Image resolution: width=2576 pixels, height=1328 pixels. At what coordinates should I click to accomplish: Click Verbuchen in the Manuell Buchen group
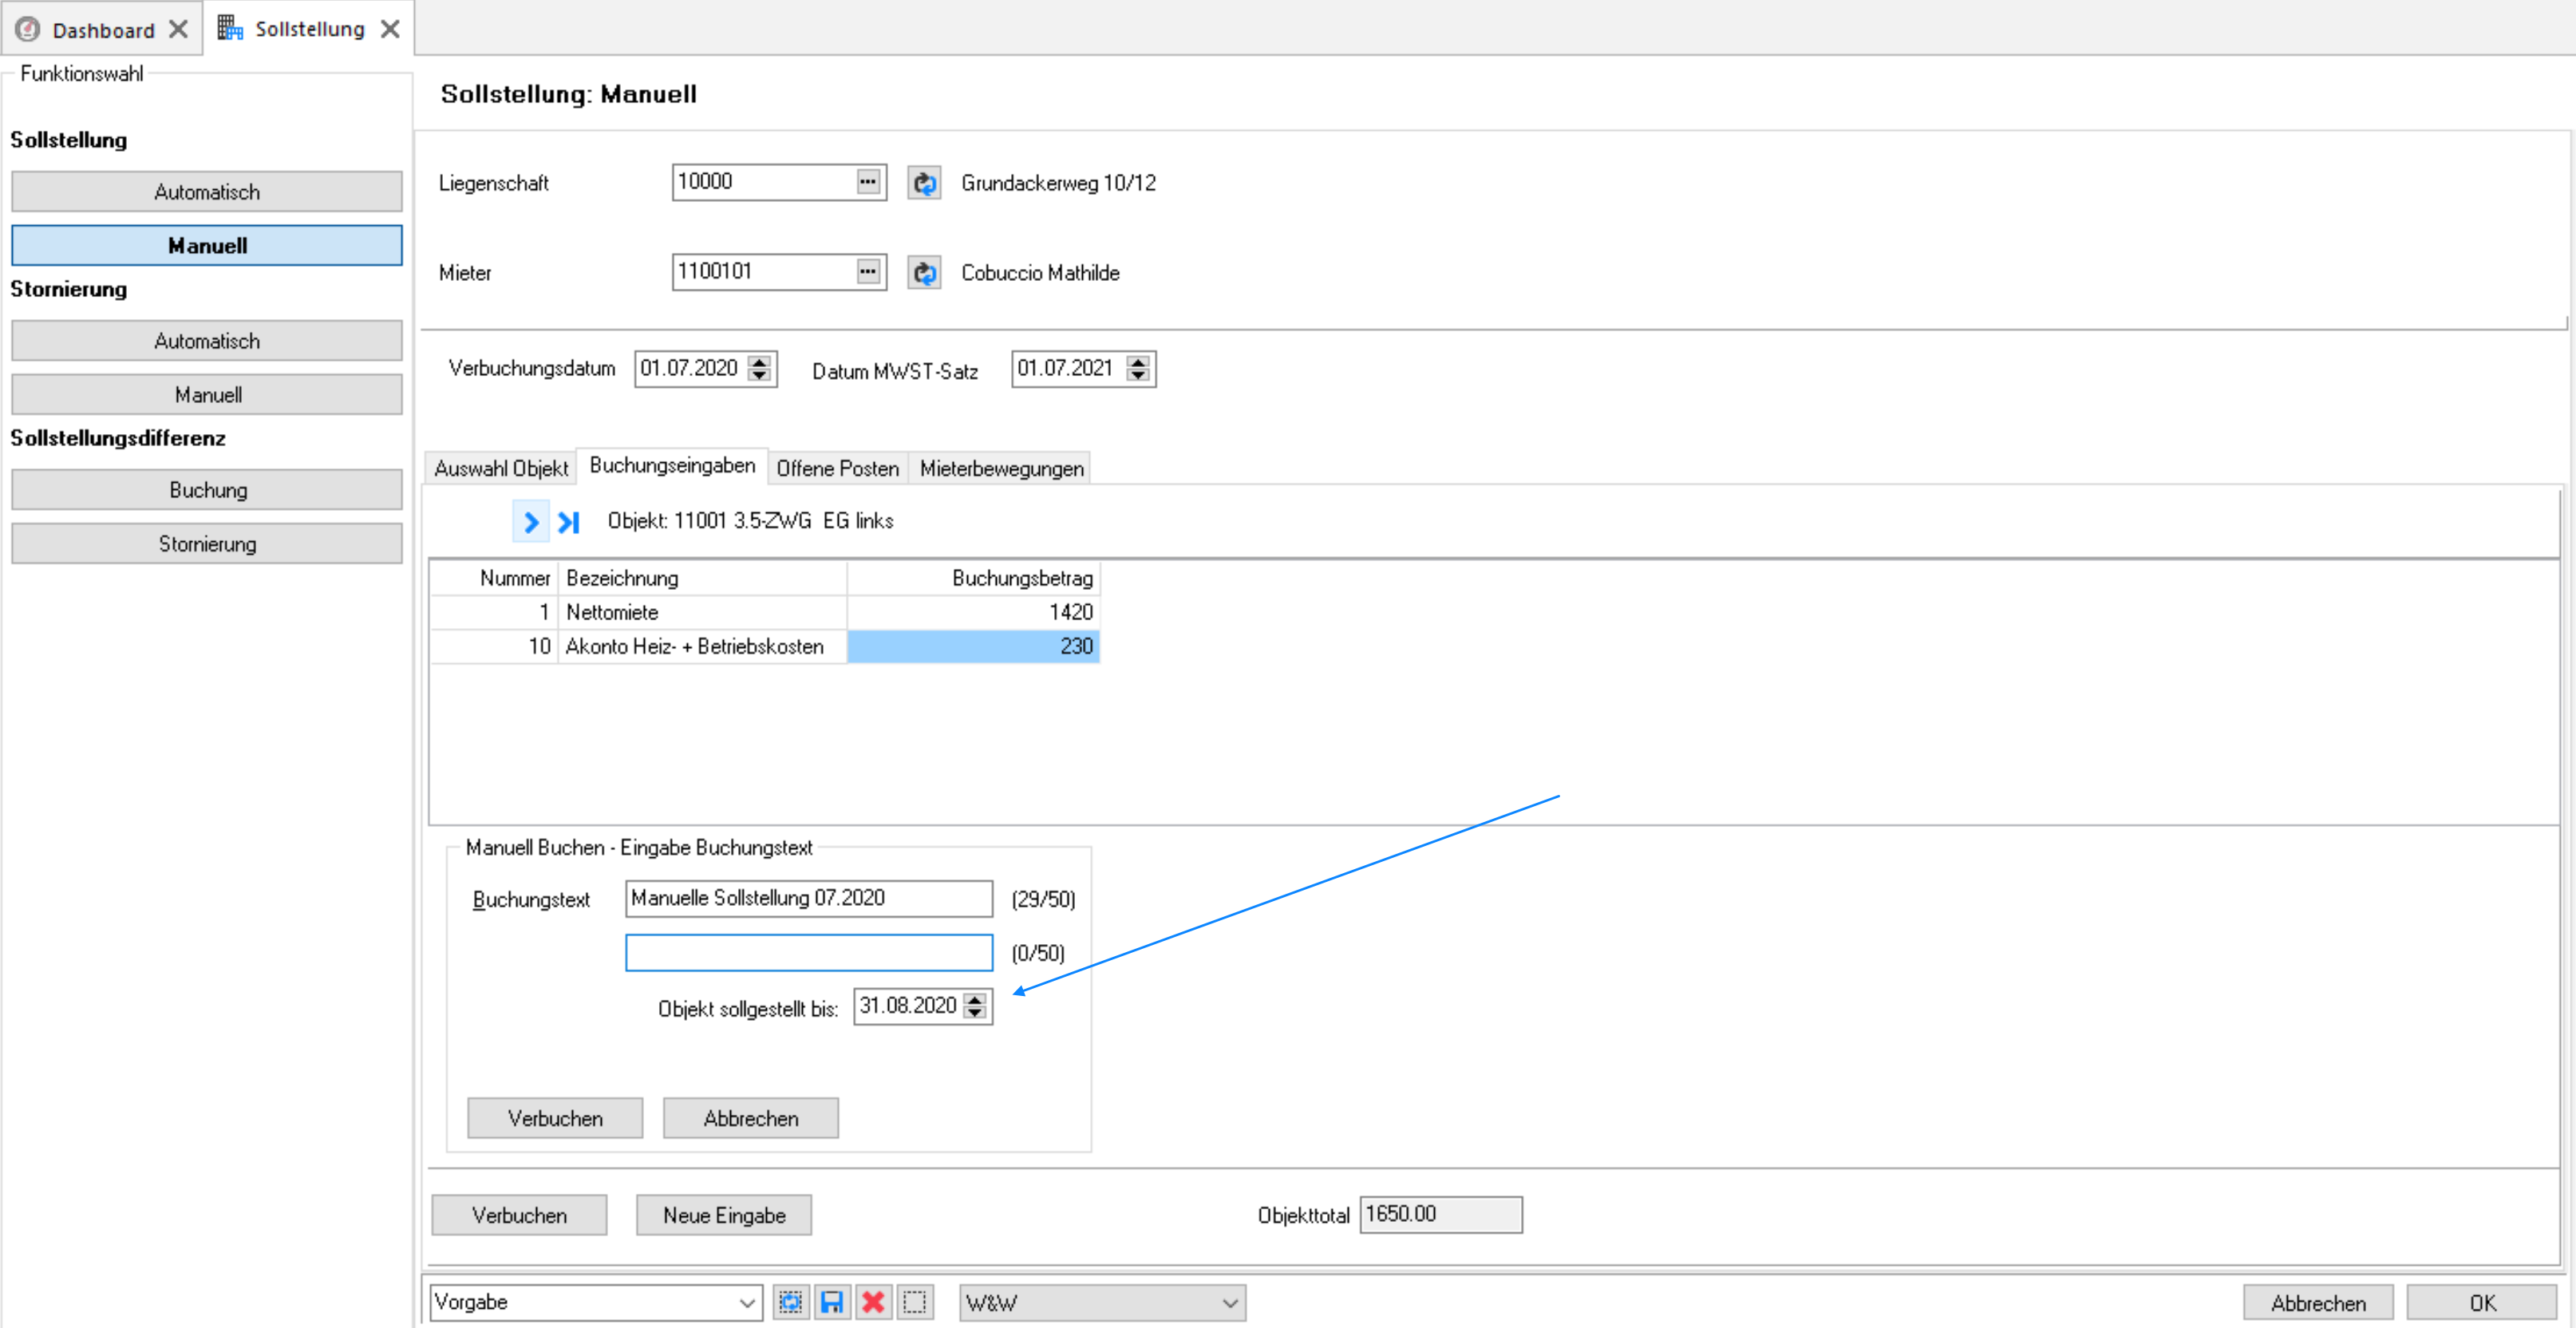pos(555,1118)
